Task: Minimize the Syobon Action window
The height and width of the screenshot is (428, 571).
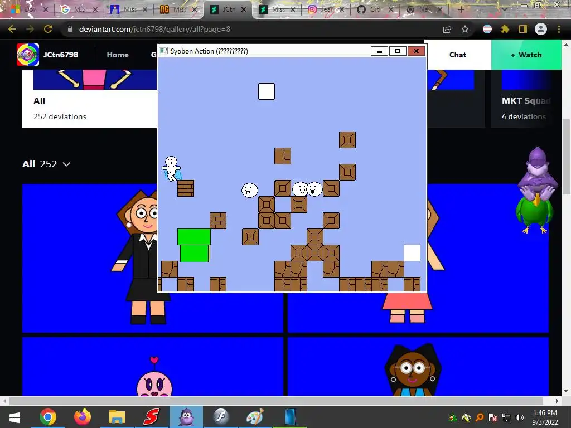Action: [x=379, y=51]
